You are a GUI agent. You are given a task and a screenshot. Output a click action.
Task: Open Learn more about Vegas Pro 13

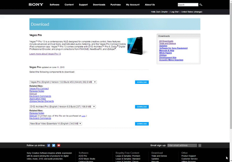[x=45, y=54]
